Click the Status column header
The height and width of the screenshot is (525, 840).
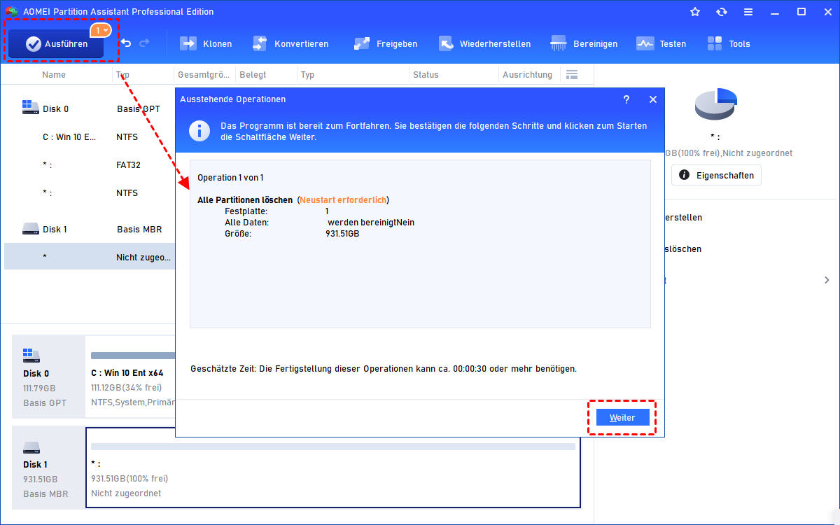[x=426, y=75]
